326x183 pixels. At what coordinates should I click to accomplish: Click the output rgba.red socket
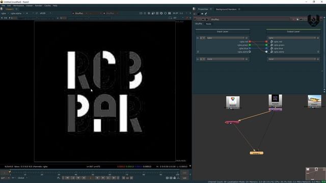(266, 42)
